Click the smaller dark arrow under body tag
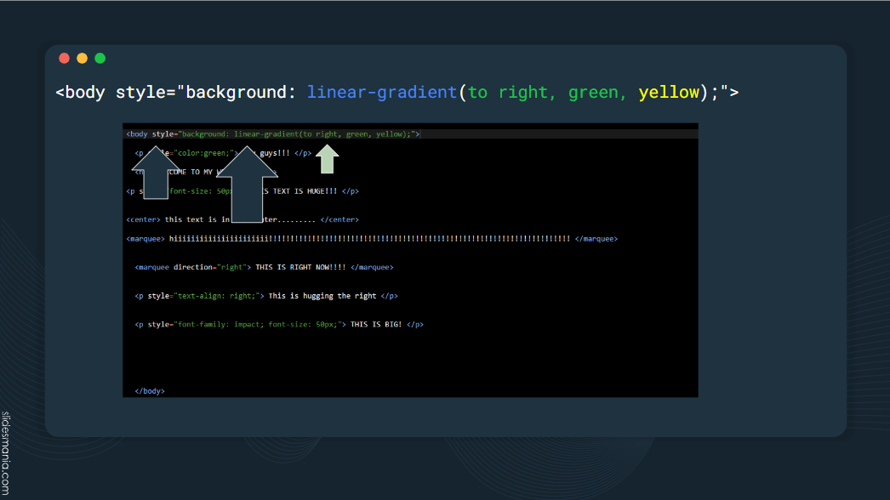The width and height of the screenshot is (890, 500). click(157, 173)
